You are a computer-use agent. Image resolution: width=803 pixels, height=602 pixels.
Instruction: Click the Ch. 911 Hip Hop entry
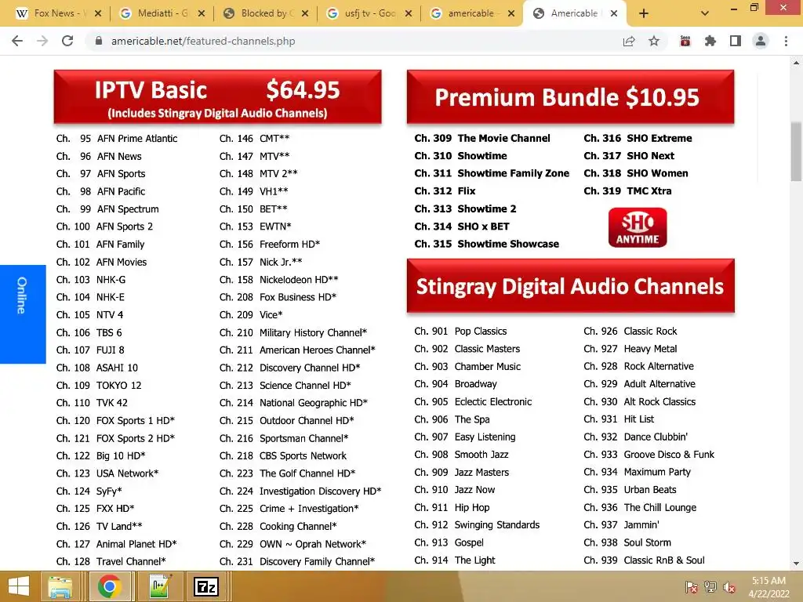[x=452, y=507]
